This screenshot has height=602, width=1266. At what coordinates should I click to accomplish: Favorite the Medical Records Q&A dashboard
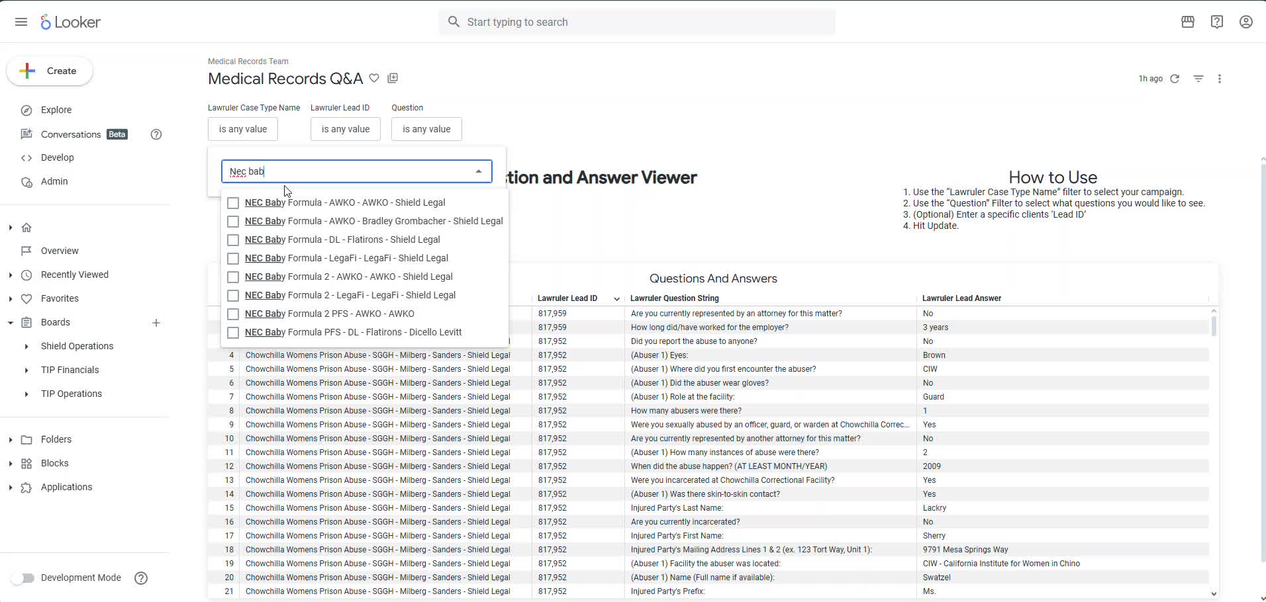pyautogui.click(x=374, y=78)
